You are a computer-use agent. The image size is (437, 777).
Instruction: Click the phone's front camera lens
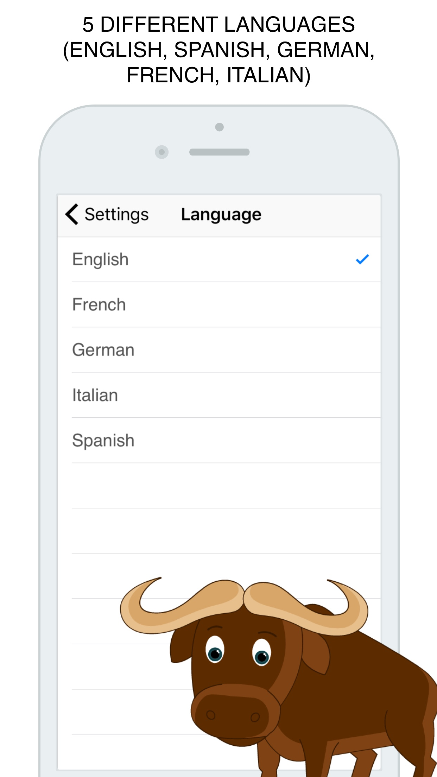162,152
